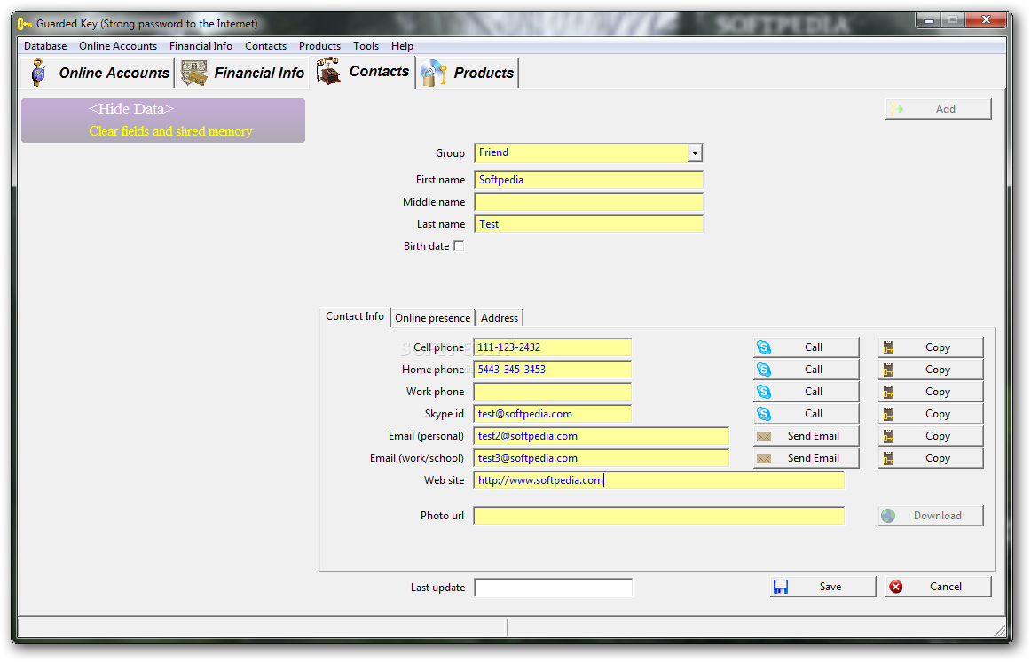The image size is (1031, 662).
Task: Click envelope icon for Email (personal)
Action: pos(763,437)
